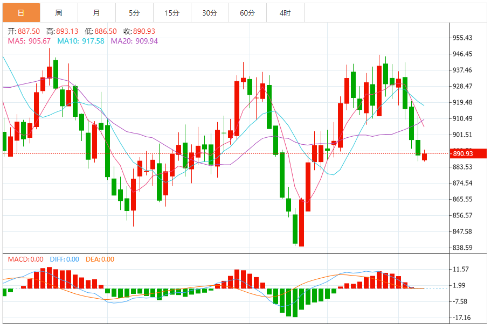The image size is (491, 324).
Task: Click the tall red candle rising from 838.59 low
Action: (301, 223)
